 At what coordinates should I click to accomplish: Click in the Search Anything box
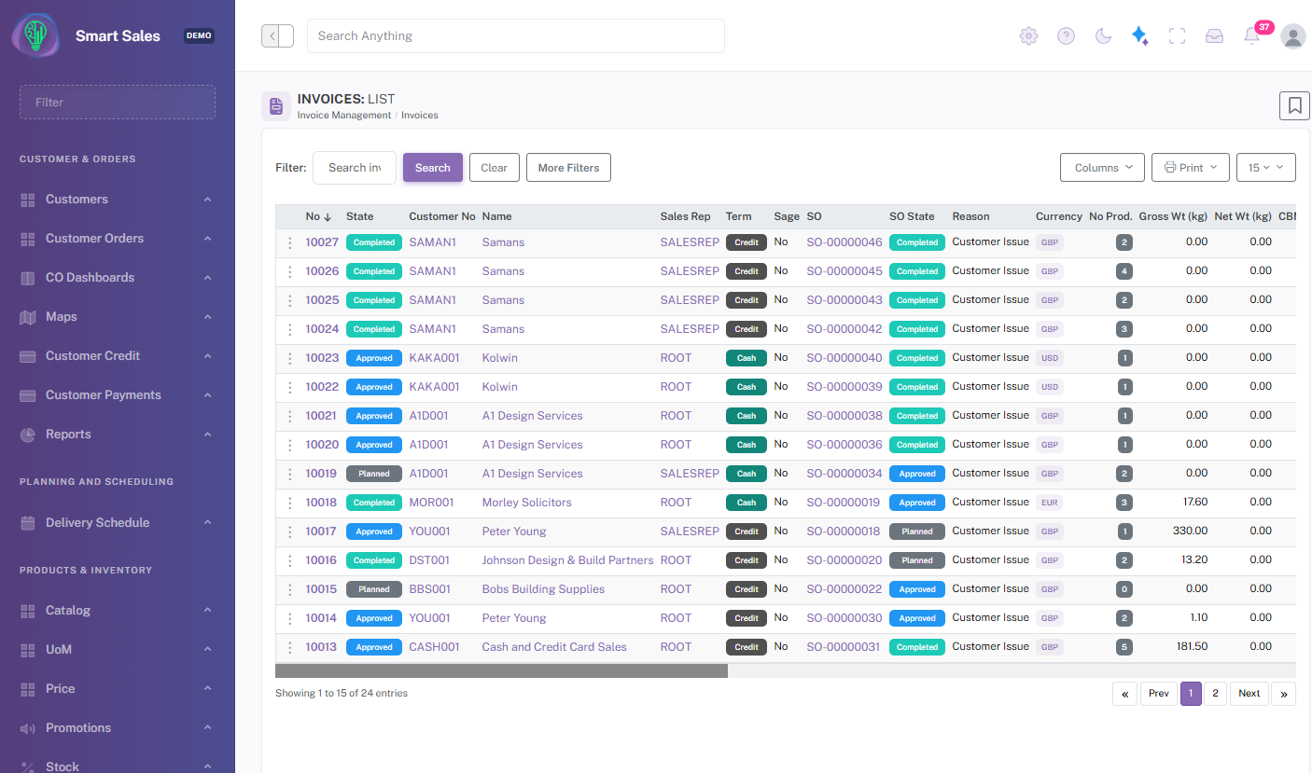pos(516,36)
